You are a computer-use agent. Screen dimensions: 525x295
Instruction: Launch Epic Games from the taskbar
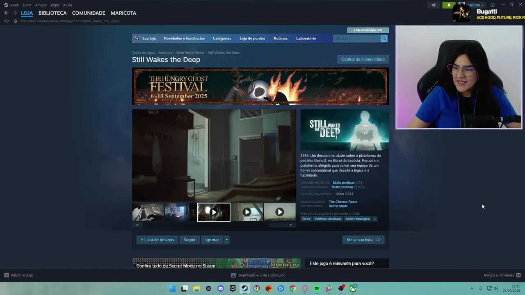(233, 288)
